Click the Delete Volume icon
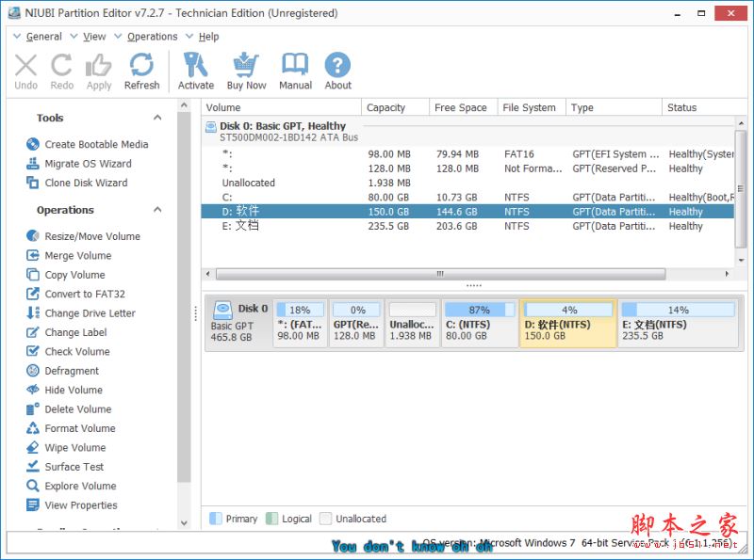 coord(33,408)
